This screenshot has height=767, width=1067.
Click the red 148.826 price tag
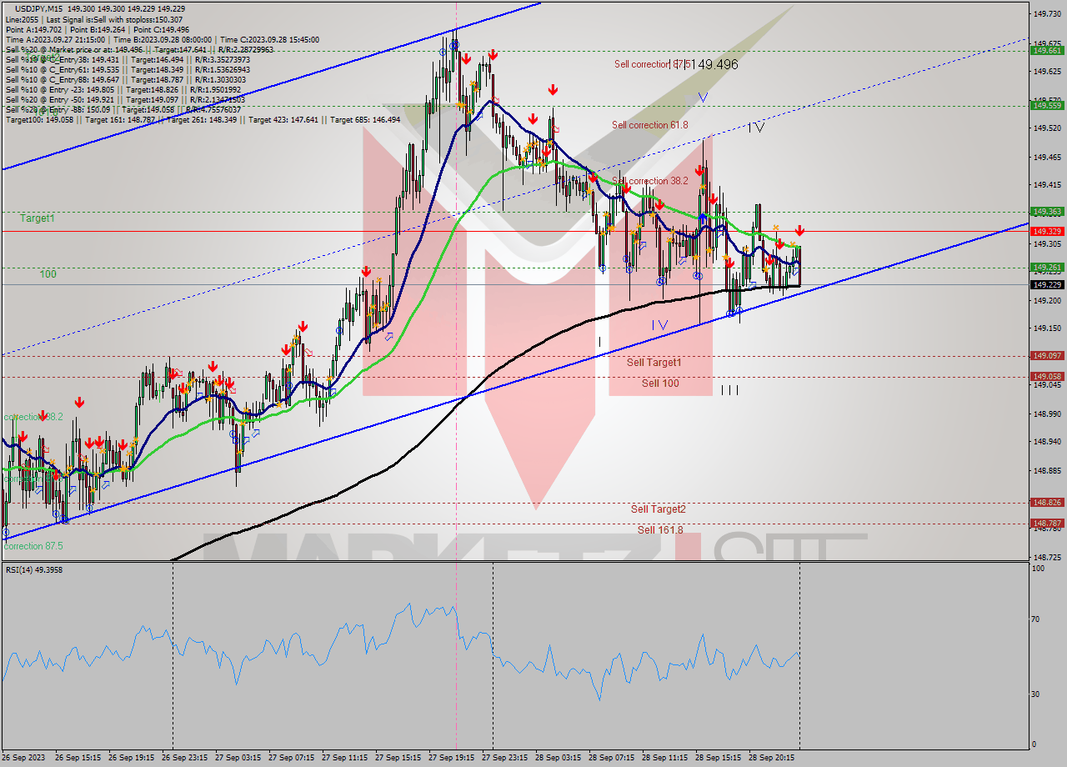pos(1047,503)
